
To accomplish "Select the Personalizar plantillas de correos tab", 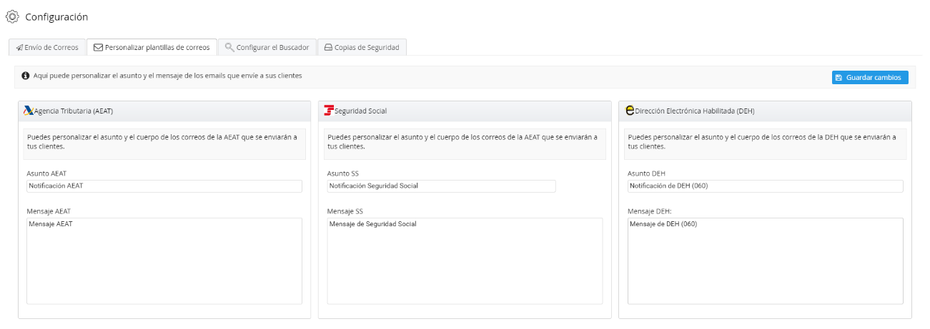I will pyautogui.click(x=152, y=48).
